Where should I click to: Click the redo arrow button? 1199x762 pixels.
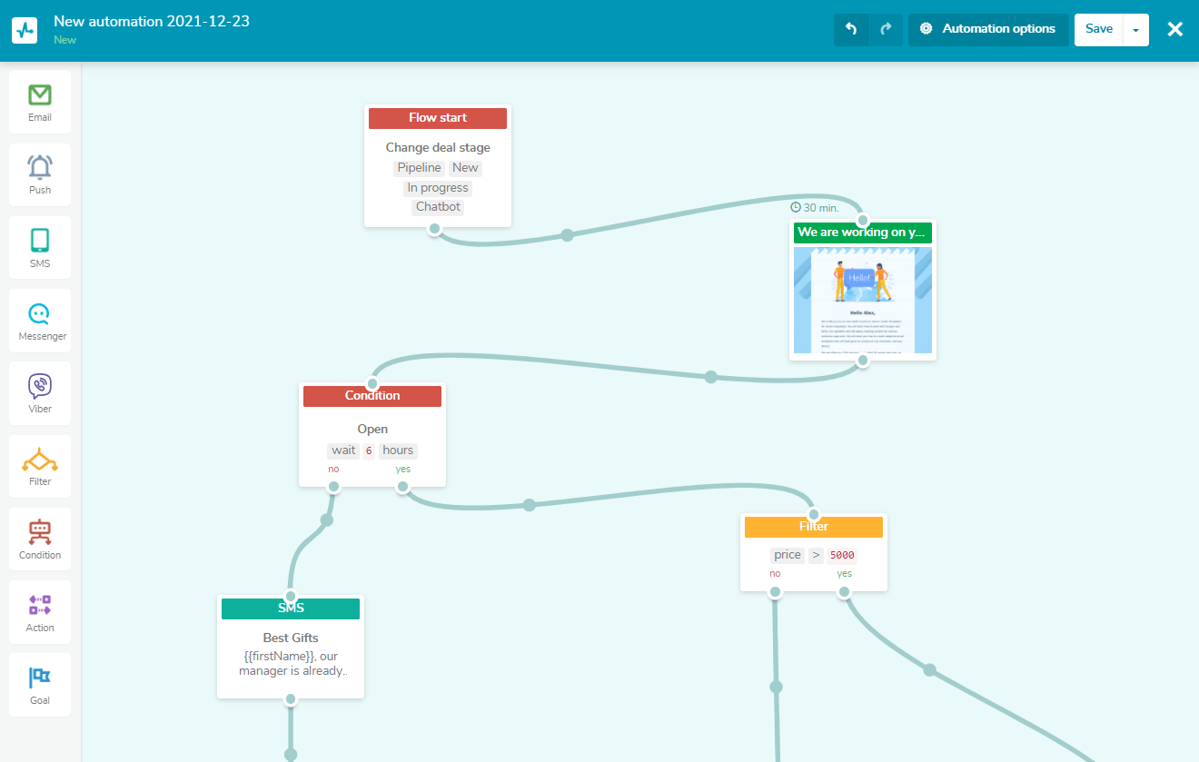(886, 29)
